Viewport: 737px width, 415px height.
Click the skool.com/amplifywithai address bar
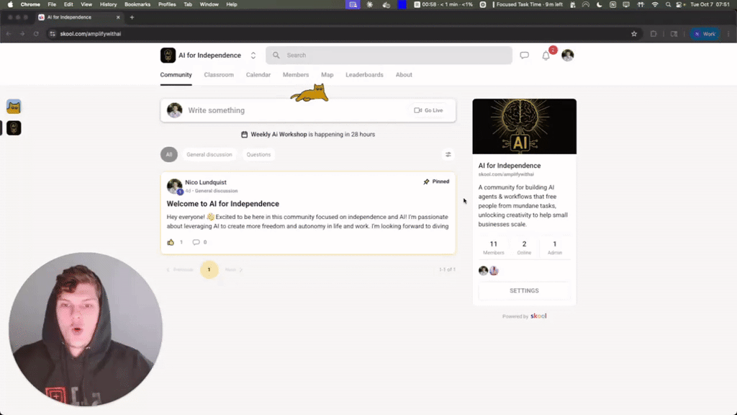(90, 34)
